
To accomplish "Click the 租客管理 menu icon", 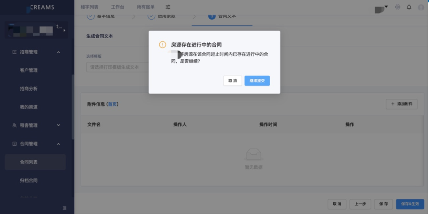I will click(15, 125).
